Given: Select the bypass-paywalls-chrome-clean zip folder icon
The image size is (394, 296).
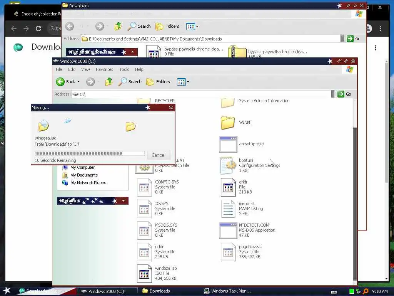Looking at the screenshot, I should (x=237, y=52).
